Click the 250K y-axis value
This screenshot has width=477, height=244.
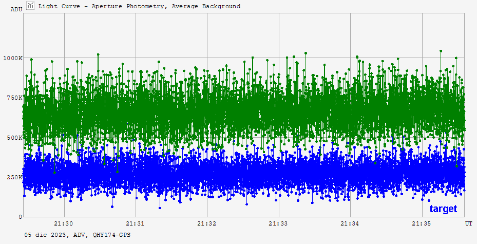point(14,177)
